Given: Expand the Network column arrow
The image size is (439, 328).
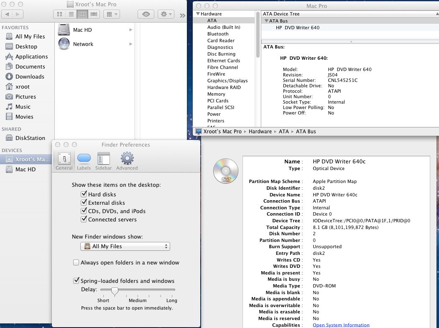Looking at the screenshot, I should pyautogui.click(x=131, y=44).
